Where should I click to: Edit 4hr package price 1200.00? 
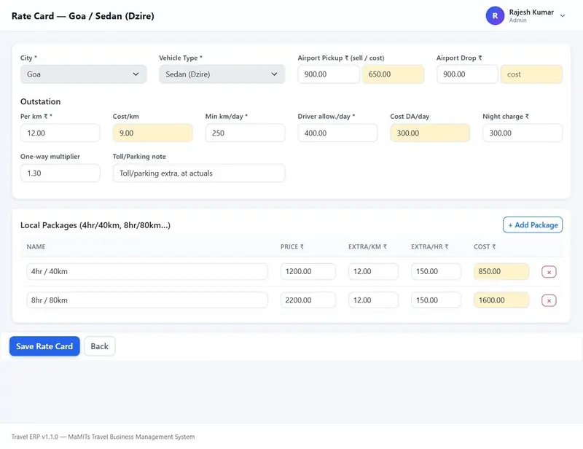(308, 272)
